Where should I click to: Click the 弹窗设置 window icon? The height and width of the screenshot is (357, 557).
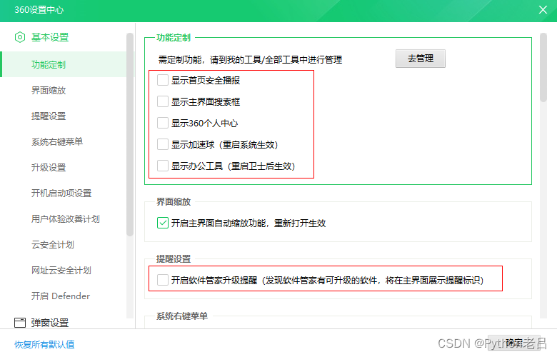[20, 323]
